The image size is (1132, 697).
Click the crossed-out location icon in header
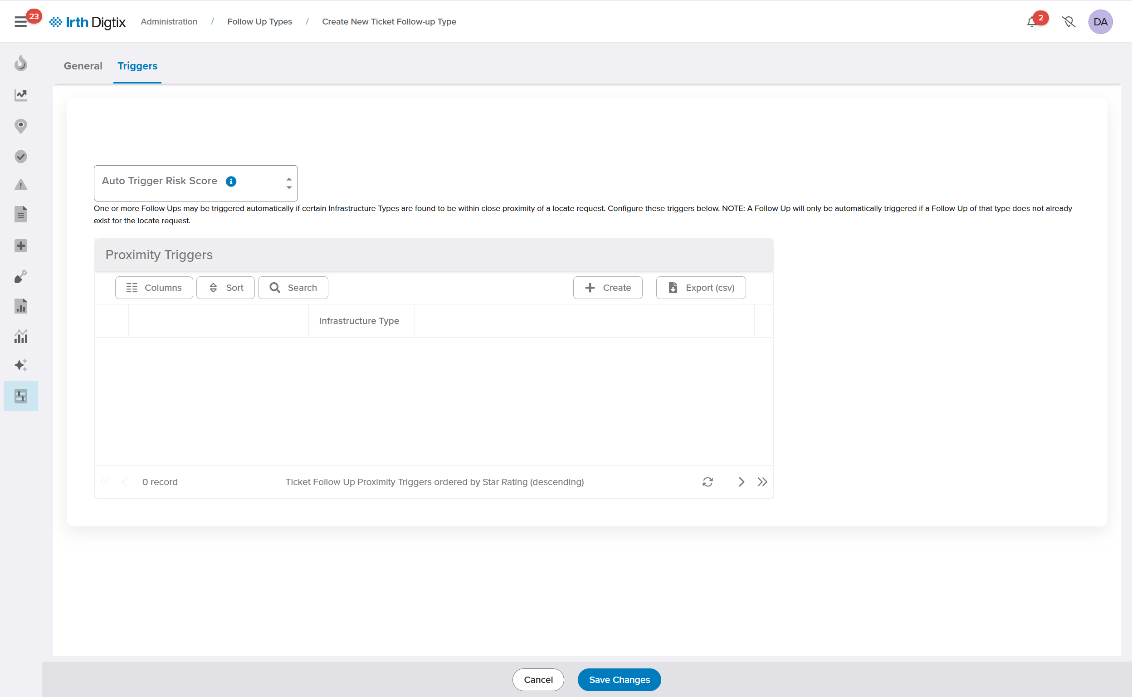point(1068,22)
